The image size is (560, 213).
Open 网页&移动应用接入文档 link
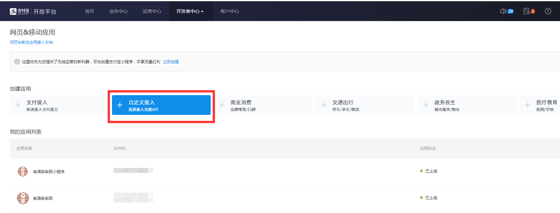coord(31,42)
